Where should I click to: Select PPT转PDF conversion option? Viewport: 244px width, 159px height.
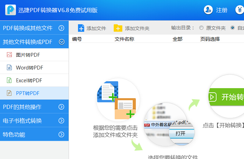coord(34,93)
